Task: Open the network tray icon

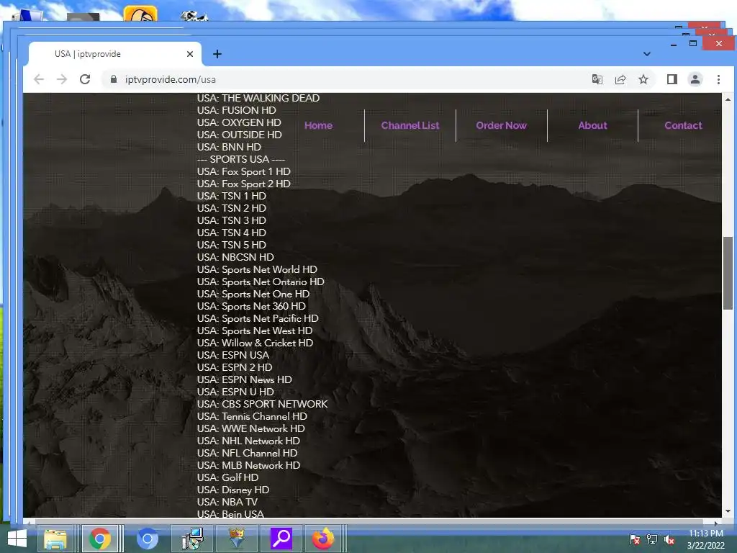Action: coord(651,539)
